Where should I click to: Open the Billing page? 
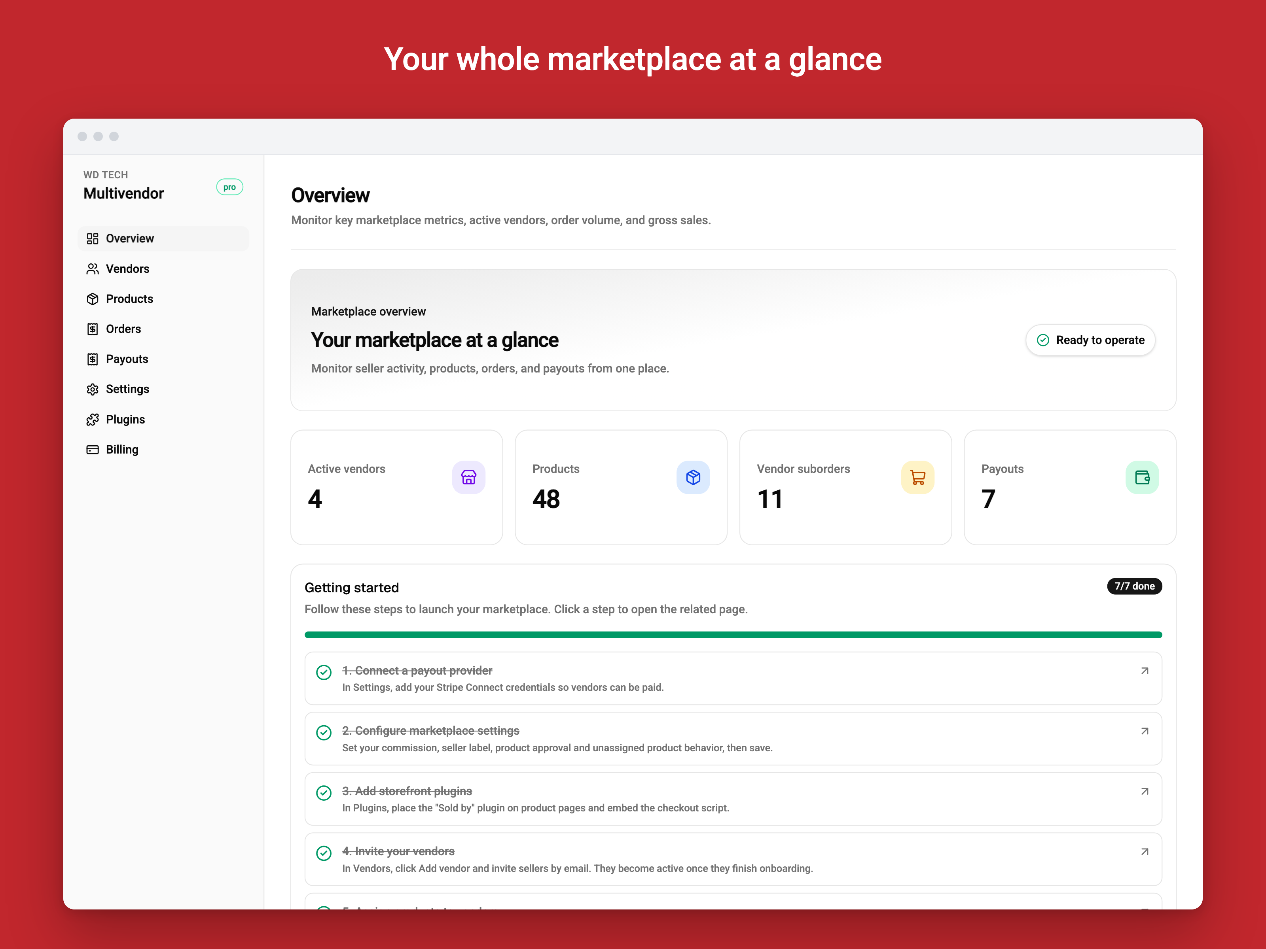pos(163,450)
